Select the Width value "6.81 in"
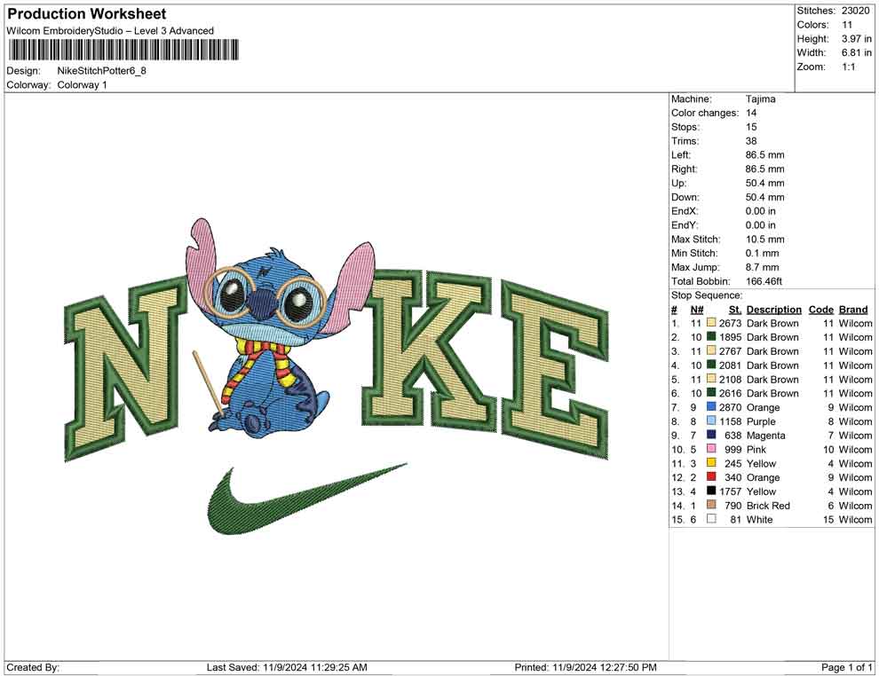Image resolution: width=879 pixels, height=676 pixels. [x=856, y=52]
